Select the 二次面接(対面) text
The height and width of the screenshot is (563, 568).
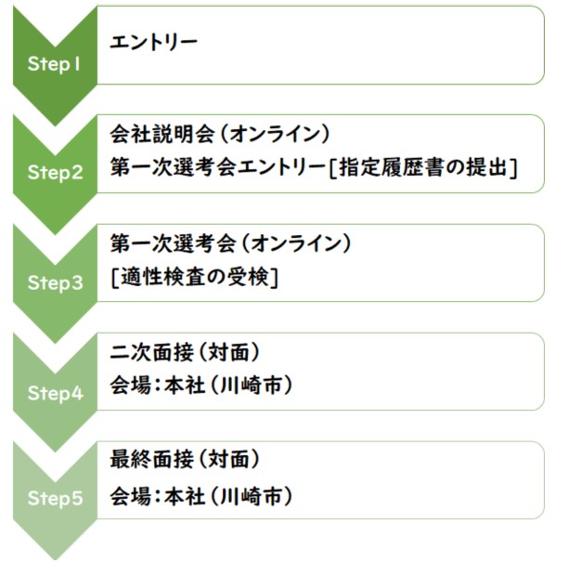(x=185, y=352)
